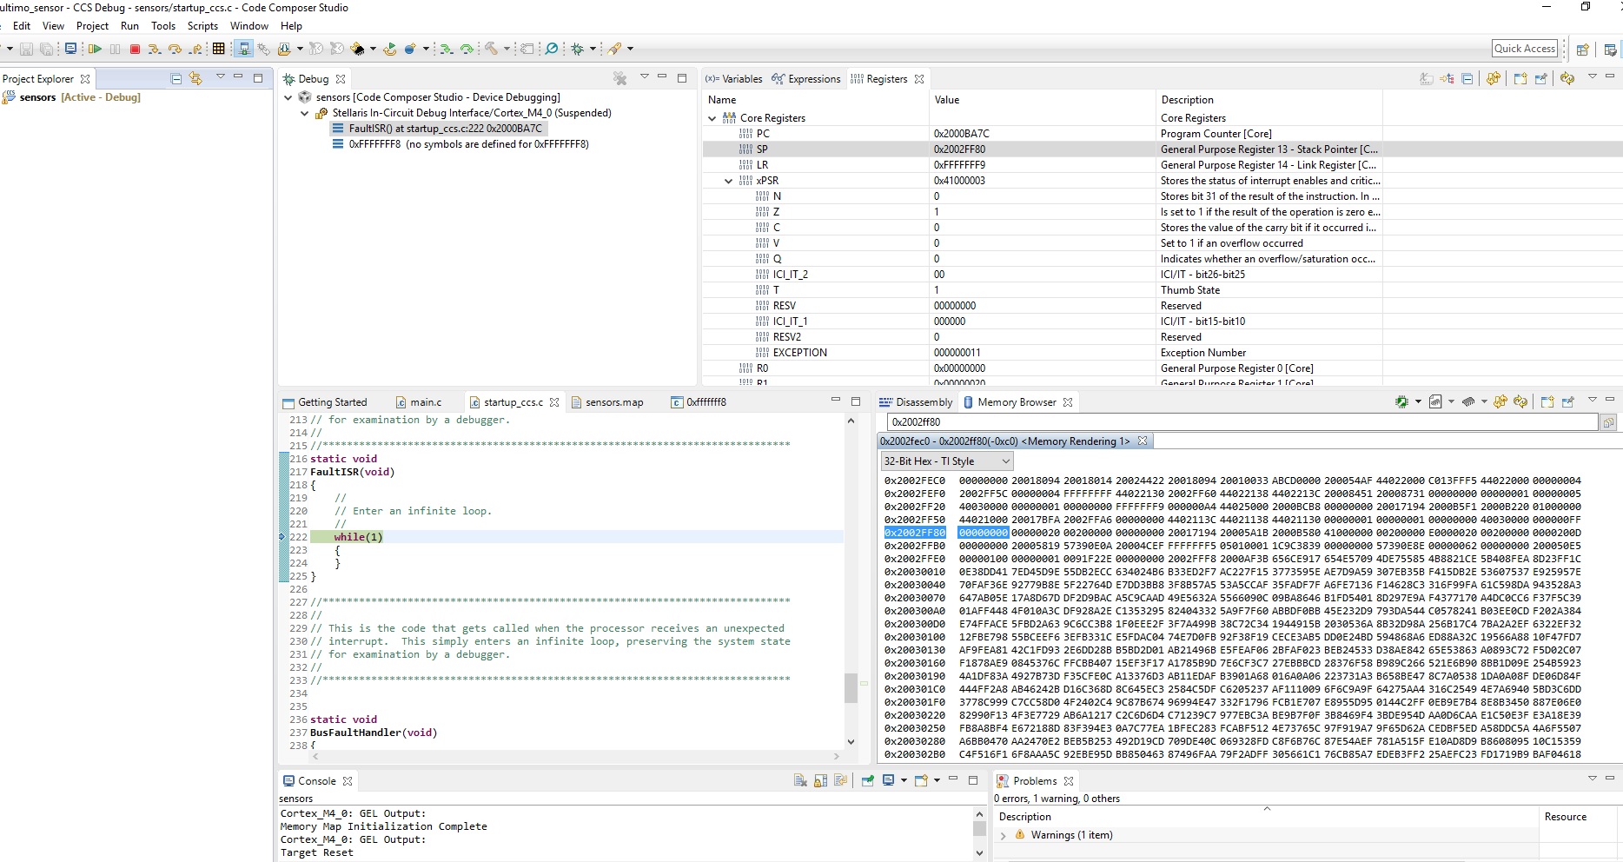Image resolution: width=1623 pixels, height=862 pixels.
Task: Click the red Terminate debug button
Action: click(135, 49)
